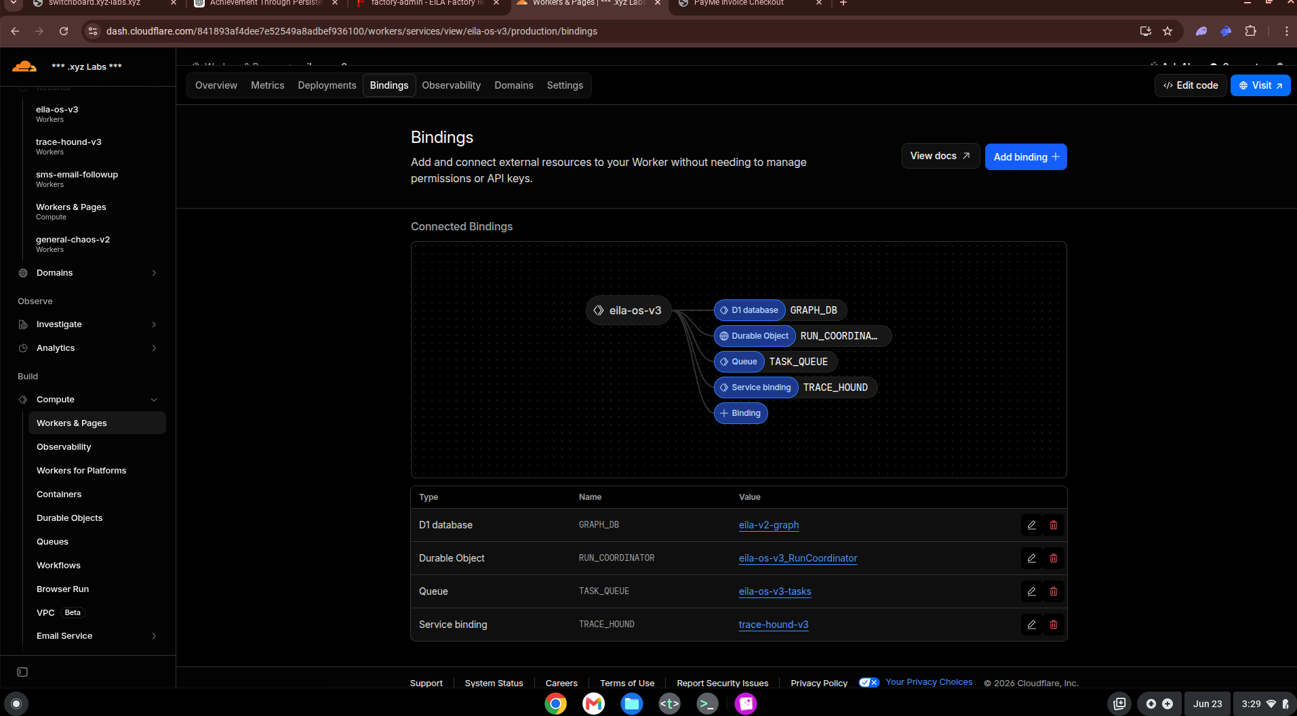Click the Visit button

1260,85
